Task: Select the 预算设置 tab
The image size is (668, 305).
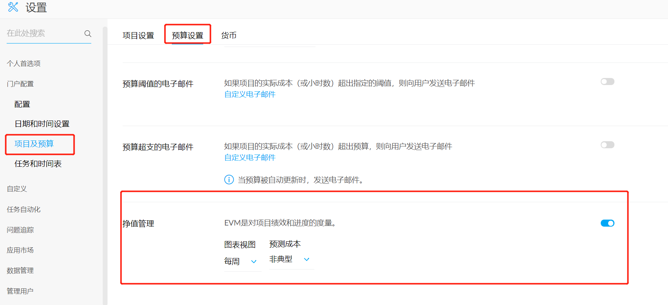Action: coord(187,35)
